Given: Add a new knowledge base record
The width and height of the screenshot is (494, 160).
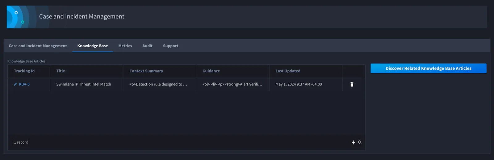Looking at the screenshot, I should [354, 142].
